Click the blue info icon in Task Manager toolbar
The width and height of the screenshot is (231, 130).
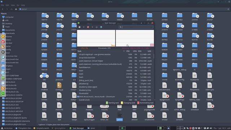pyautogui.click(x=101, y=27)
